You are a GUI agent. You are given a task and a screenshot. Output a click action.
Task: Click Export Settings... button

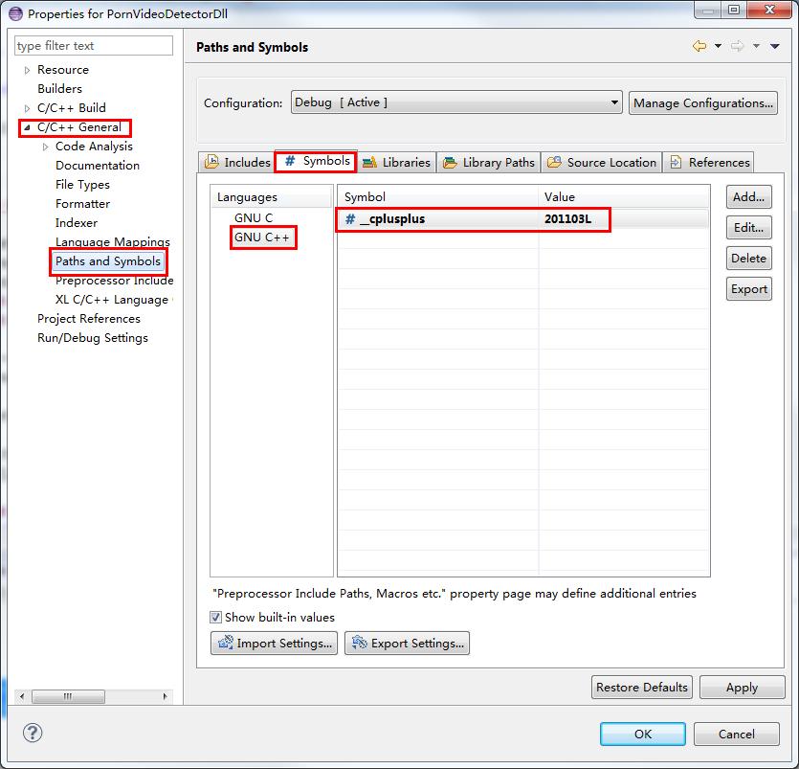pyautogui.click(x=407, y=643)
